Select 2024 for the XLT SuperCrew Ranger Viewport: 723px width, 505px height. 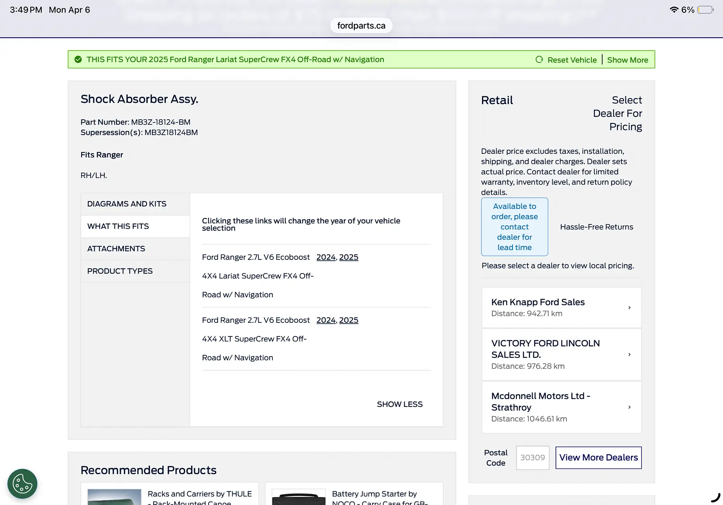click(x=326, y=320)
